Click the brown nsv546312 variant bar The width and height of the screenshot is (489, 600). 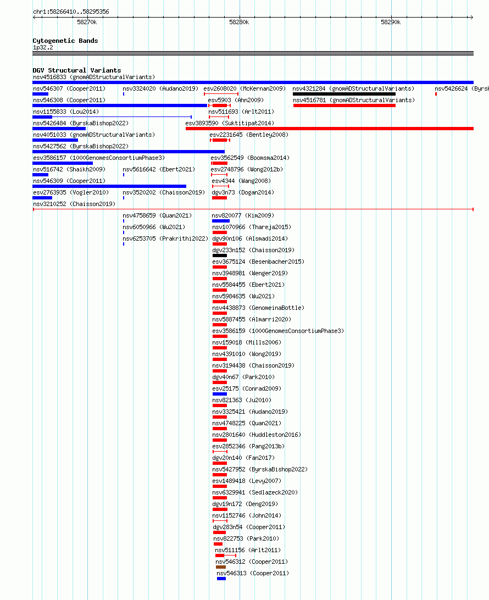tap(221, 567)
